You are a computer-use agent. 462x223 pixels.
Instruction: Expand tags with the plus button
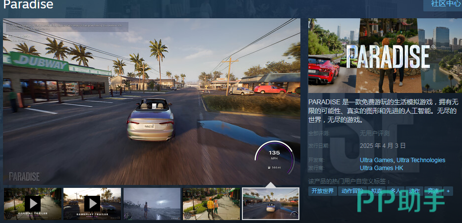tap(448, 191)
